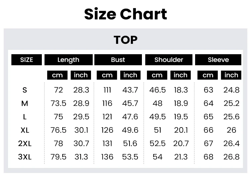Click the inch label under Sleeve
This screenshot has height=178, width=251.
[x=231, y=75]
